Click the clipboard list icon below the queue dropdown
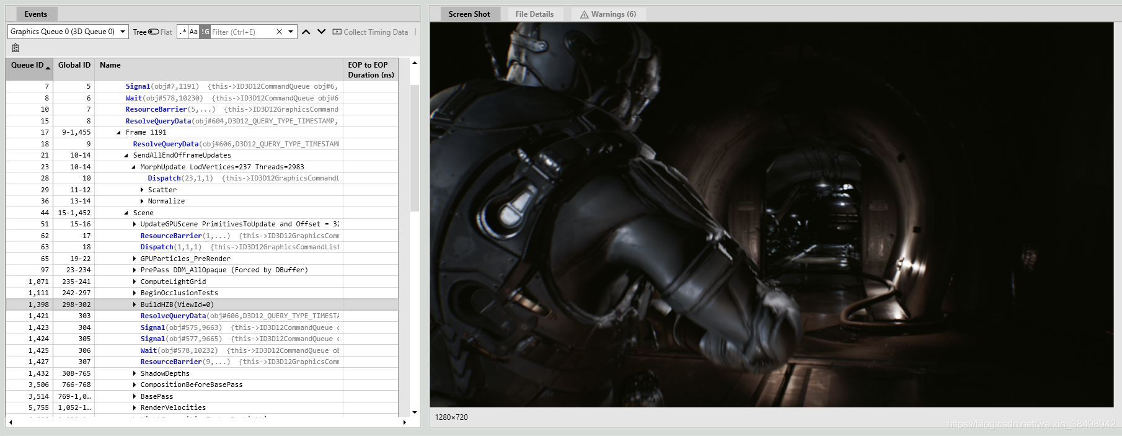The width and height of the screenshot is (1122, 436). (x=15, y=48)
